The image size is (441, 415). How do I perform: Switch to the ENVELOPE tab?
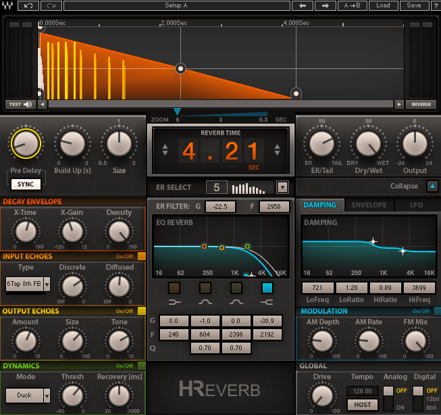point(369,205)
